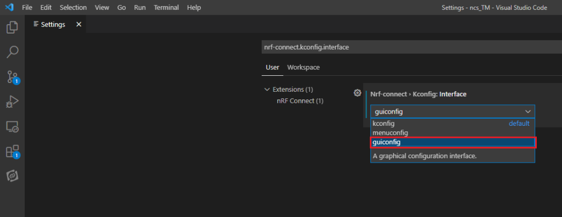The height and width of the screenshot is (217, 562).
Task: Switch to the Workspace settings tab
Action: click(x=303, y=67)
